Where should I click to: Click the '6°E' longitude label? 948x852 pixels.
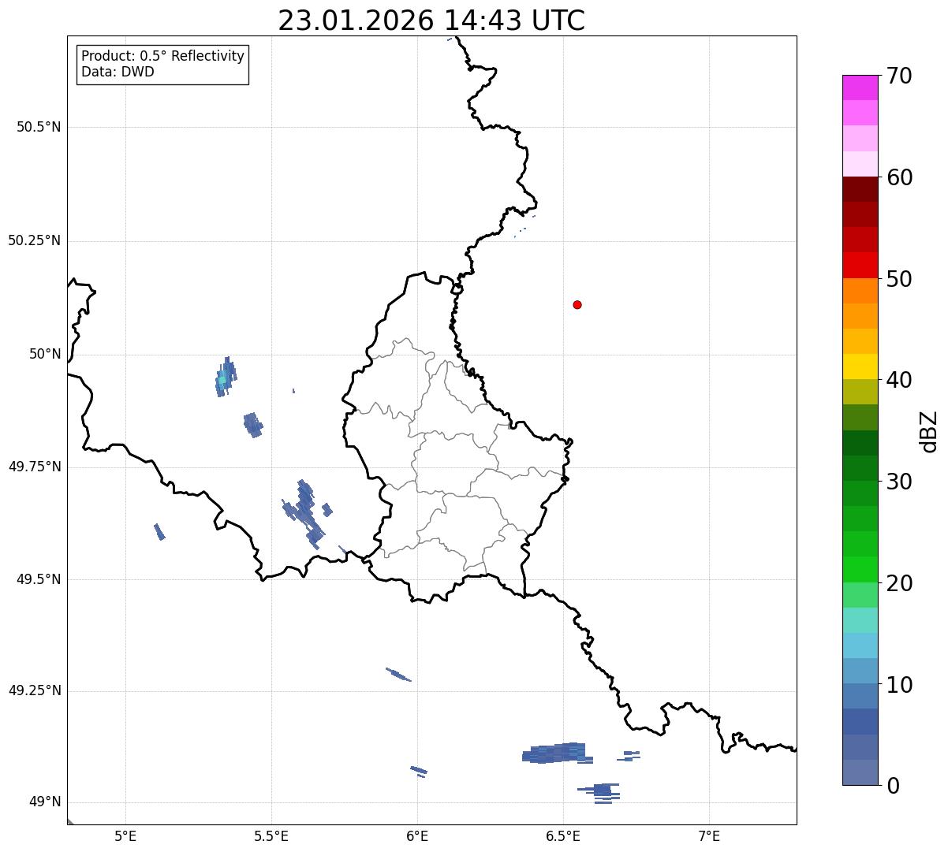coord(417,835)
